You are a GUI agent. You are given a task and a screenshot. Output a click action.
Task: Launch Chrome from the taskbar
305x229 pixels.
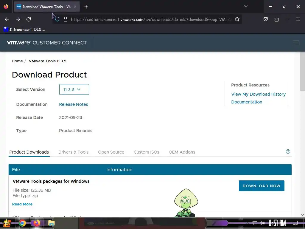[x=22, y=223]
